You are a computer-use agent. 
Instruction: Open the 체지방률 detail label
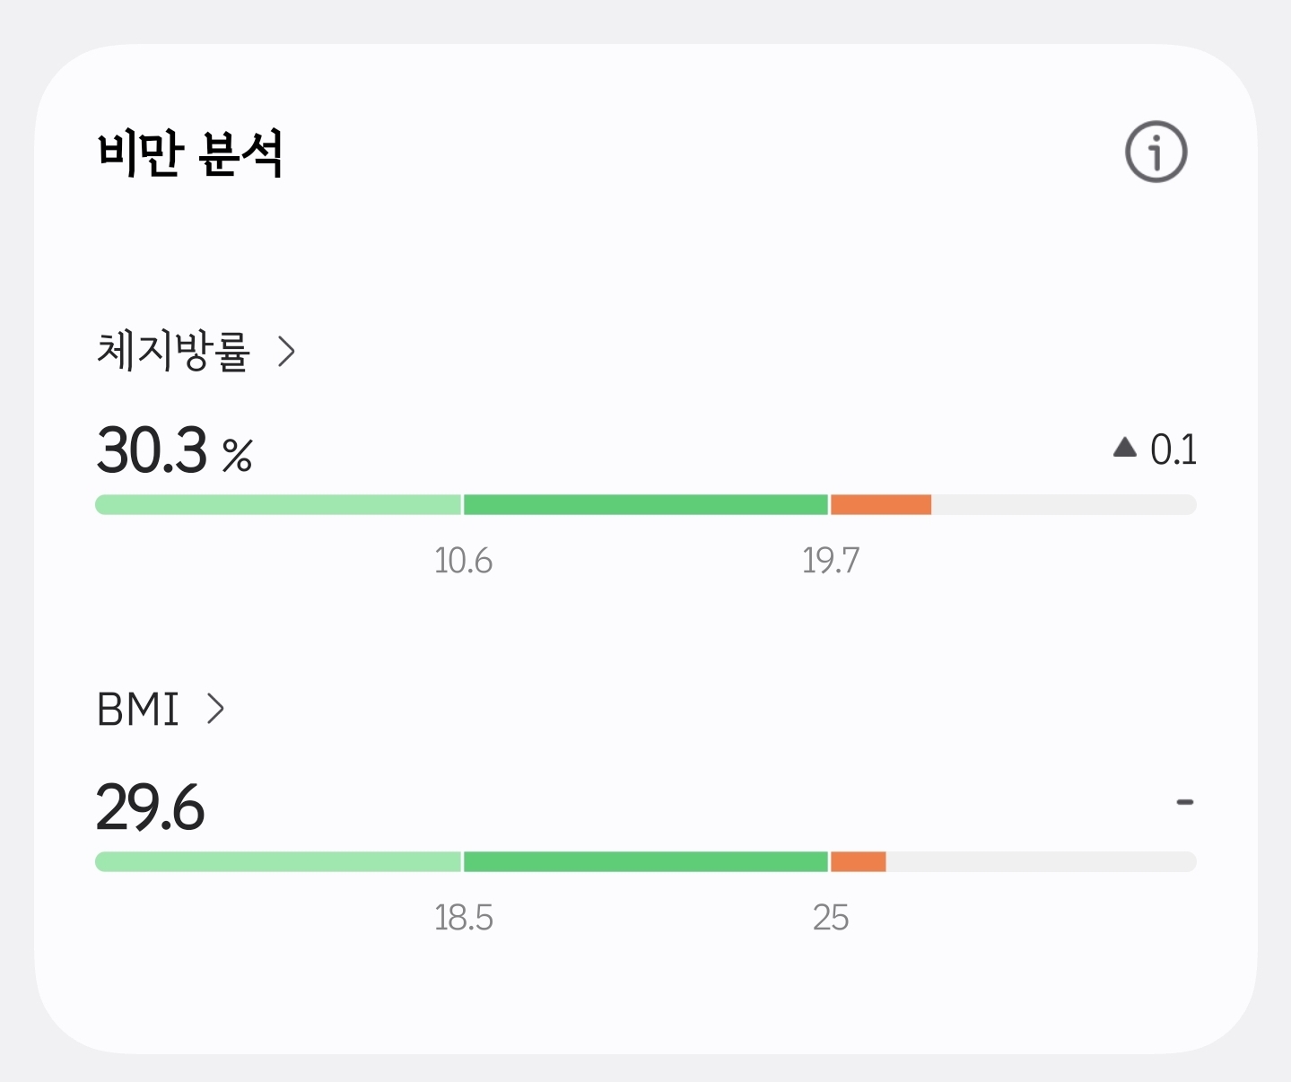click(x=173, y=351)
